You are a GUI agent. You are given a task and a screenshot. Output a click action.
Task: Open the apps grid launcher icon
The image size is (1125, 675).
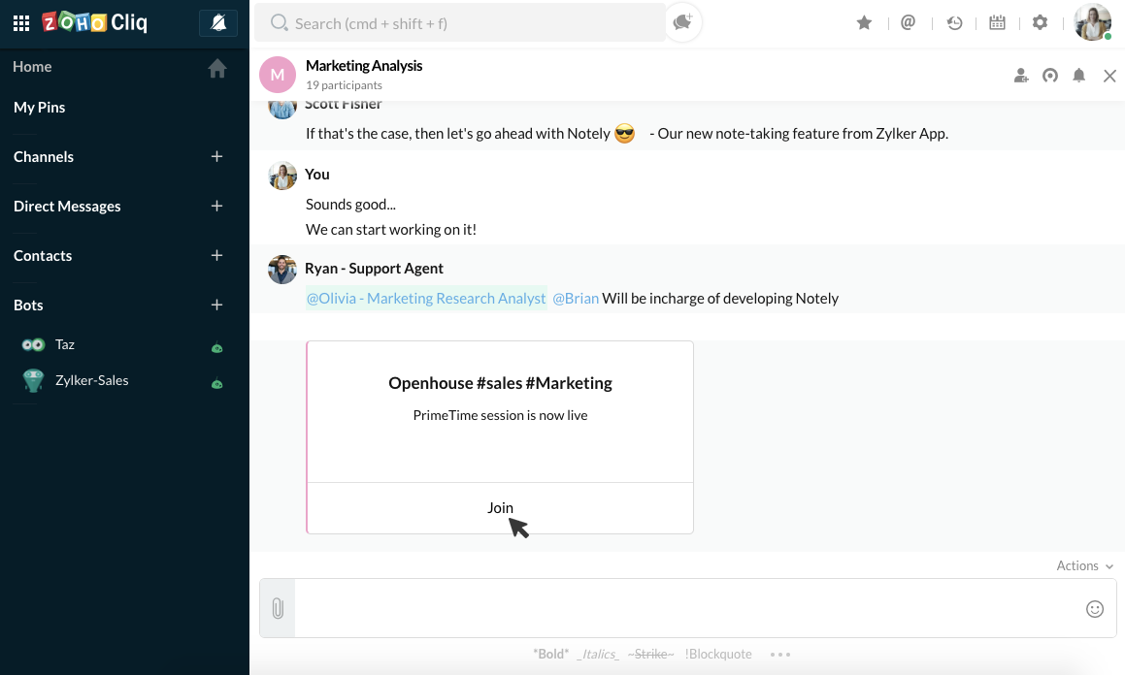pyautogui.click(x=21, y=23)
